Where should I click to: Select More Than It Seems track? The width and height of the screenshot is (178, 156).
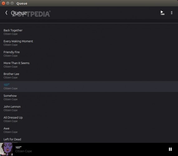89,65
